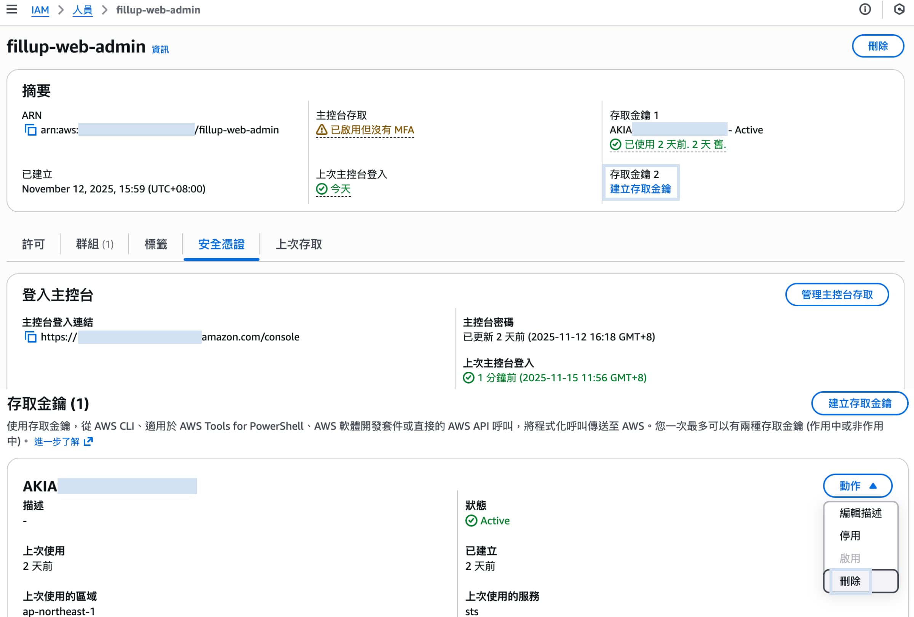Click the 刪除 button to delete the user
The image size is (914, 617).
tap(878, 46)
